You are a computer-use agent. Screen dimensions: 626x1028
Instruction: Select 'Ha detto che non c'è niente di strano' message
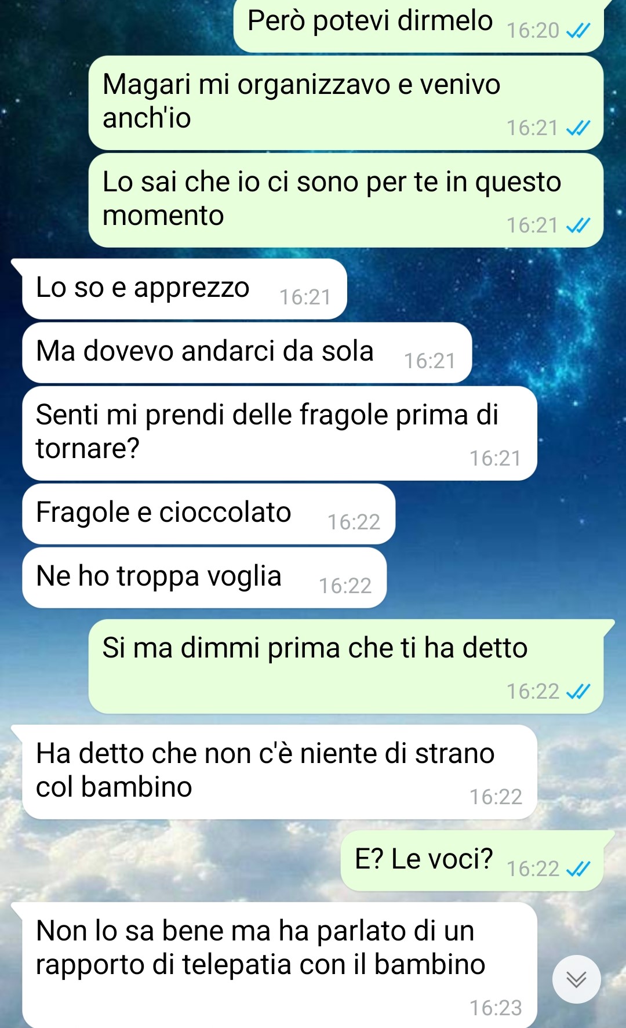(x=279, y=772)
